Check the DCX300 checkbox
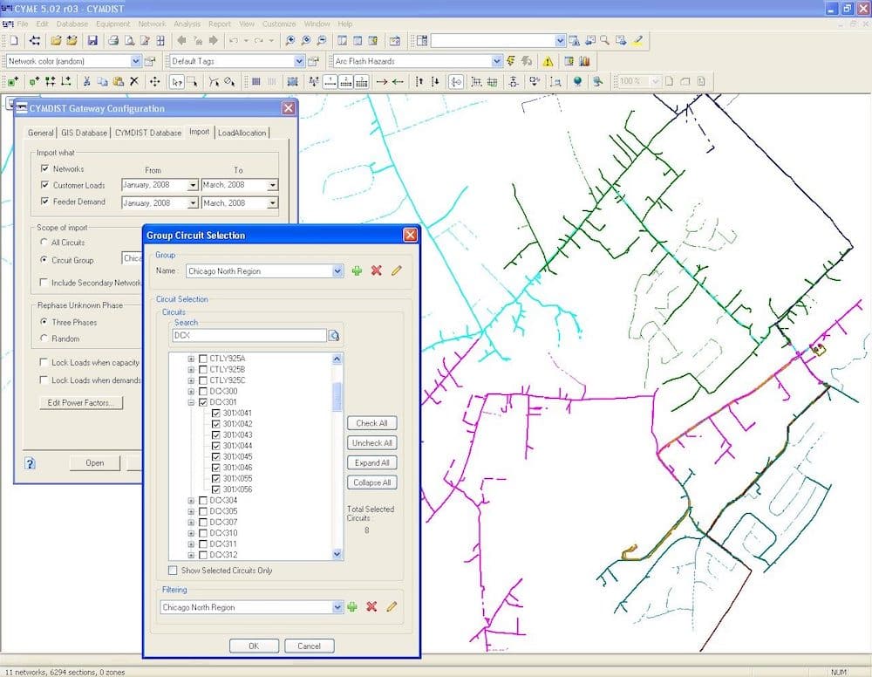 pyautogui.click(x=203, y=391)
